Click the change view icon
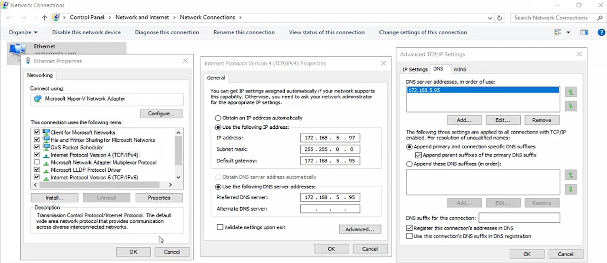Viewport: 607px width, 263px height. pyautogui.click(x=558, y=32)
